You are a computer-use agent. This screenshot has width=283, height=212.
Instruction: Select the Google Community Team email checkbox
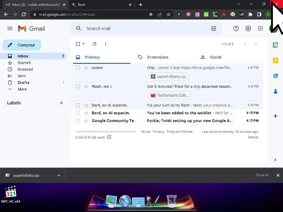(78, 121)
